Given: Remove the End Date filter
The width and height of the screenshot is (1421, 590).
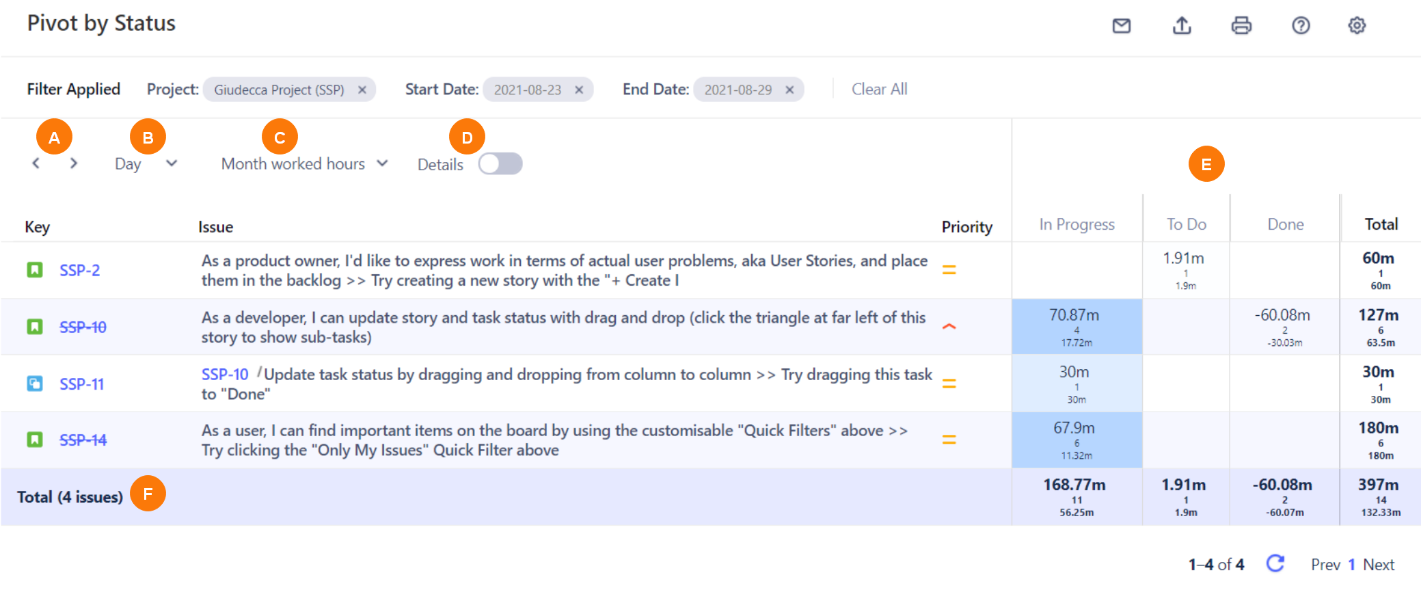Looking at the screenshot, I should coord(789,90).
